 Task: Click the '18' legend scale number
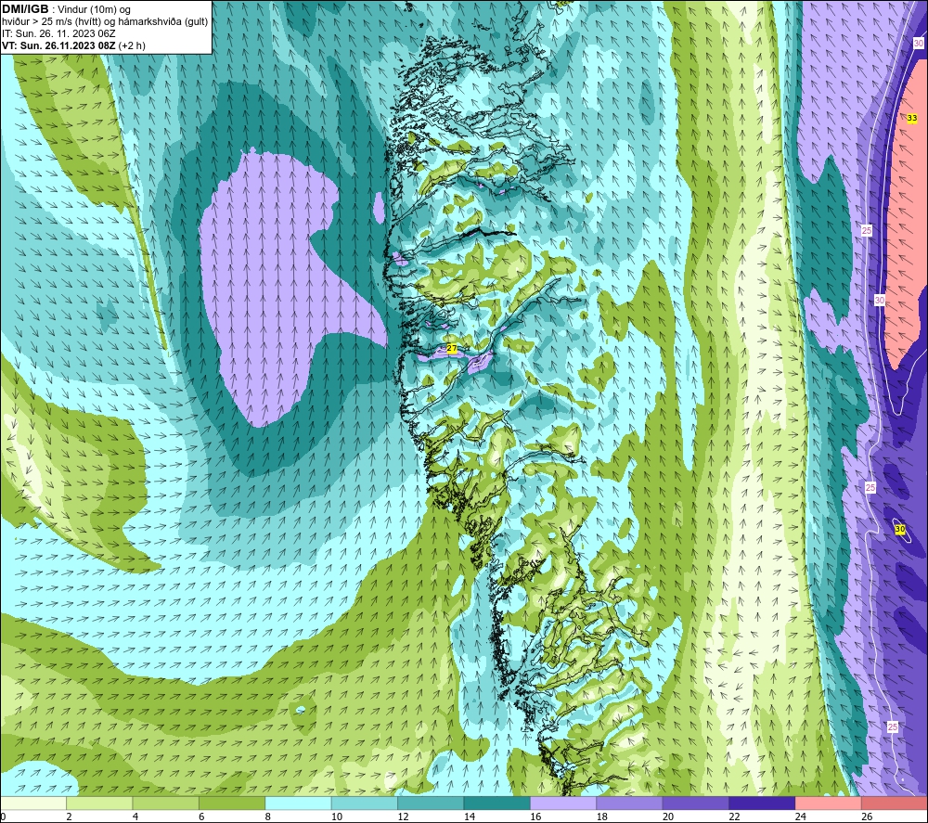[x=602, y=817]
